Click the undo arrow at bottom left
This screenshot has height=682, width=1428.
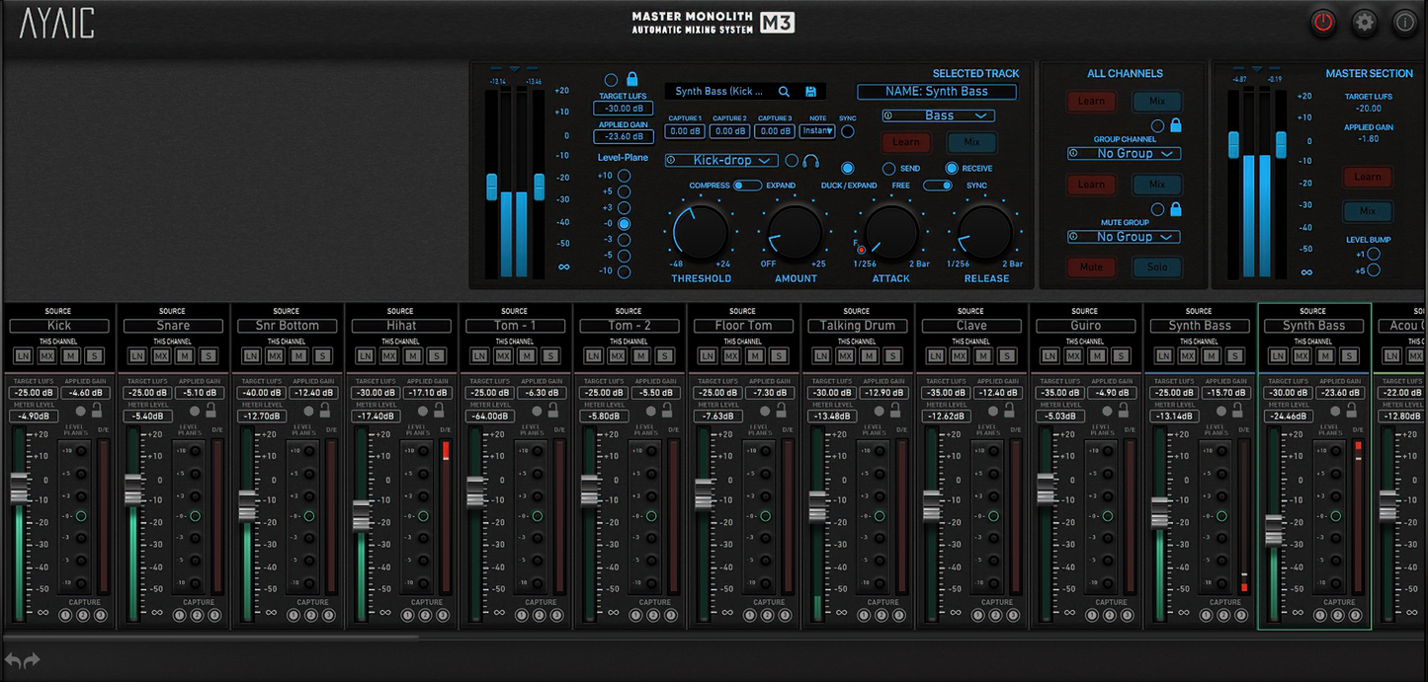tap(12, 659)
